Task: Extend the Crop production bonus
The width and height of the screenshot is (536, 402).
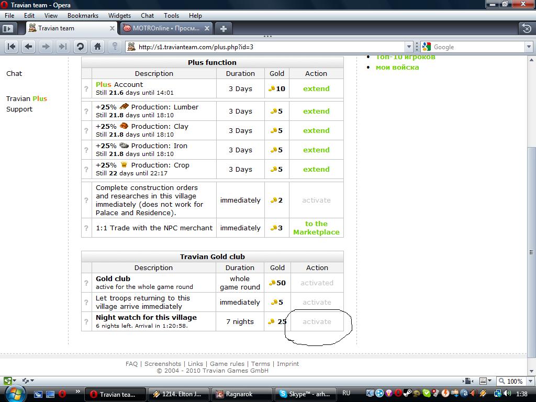Action: 316,170
